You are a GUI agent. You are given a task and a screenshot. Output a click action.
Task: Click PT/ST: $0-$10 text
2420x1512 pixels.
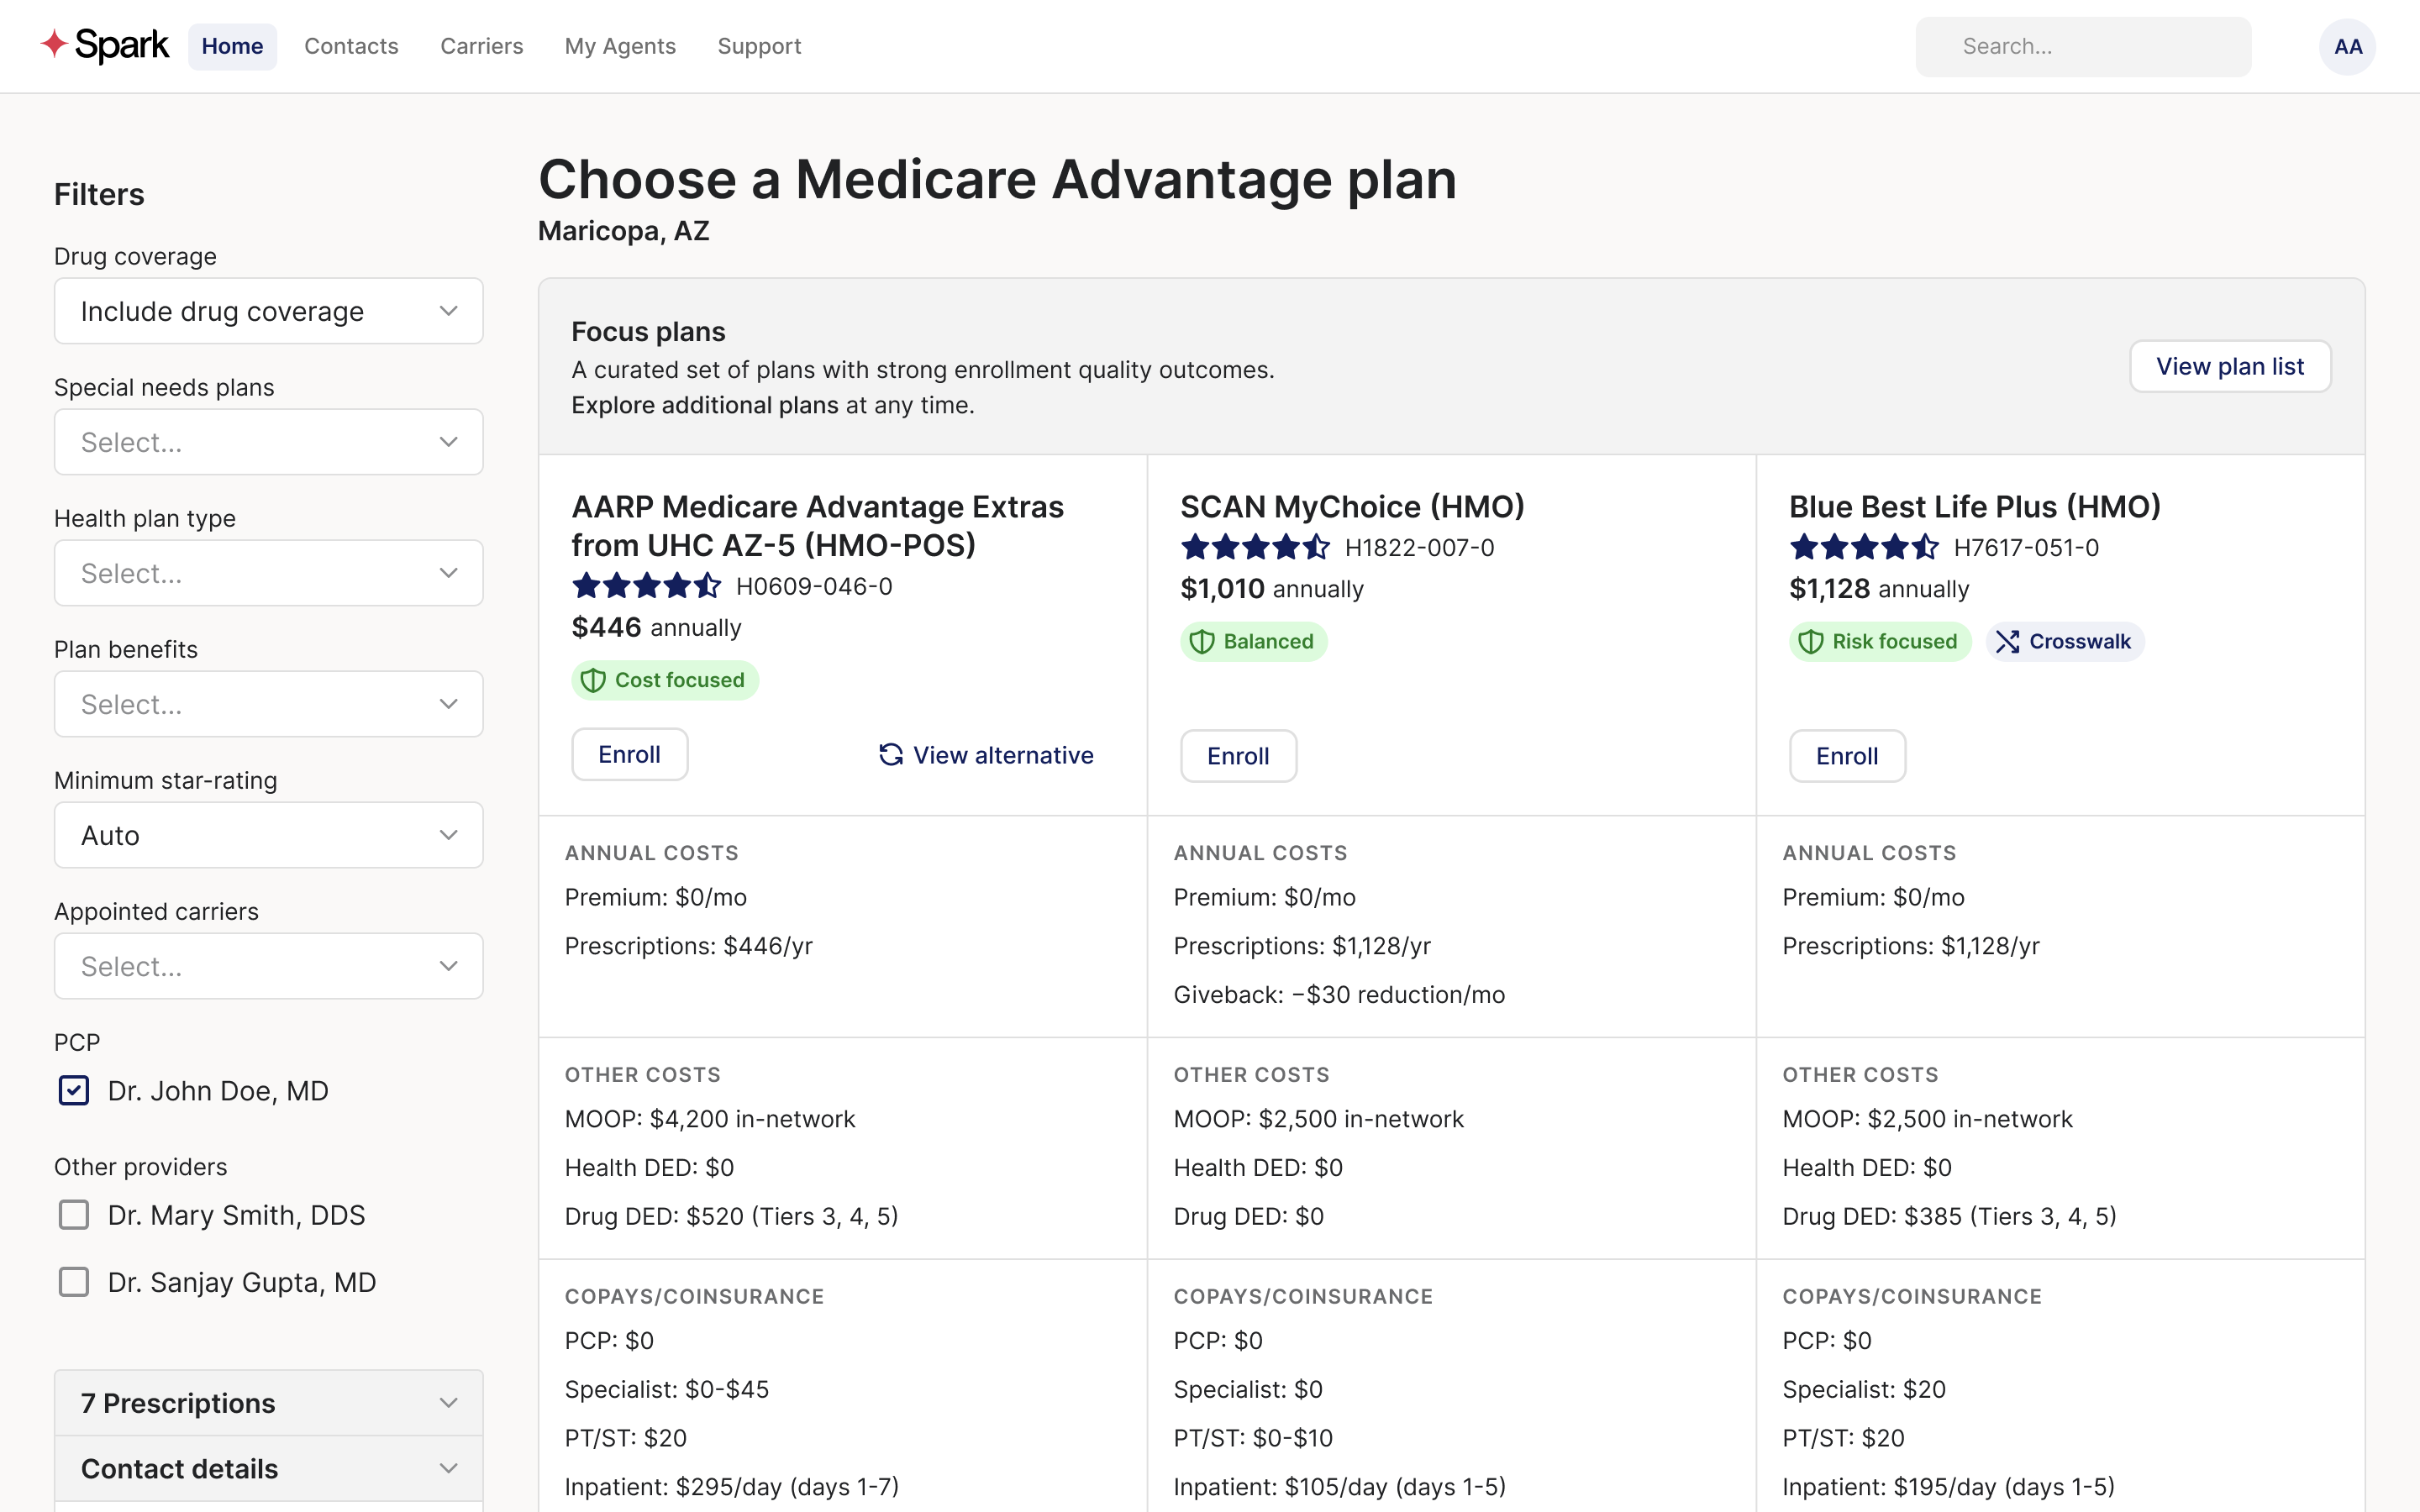(1253, 1438)
